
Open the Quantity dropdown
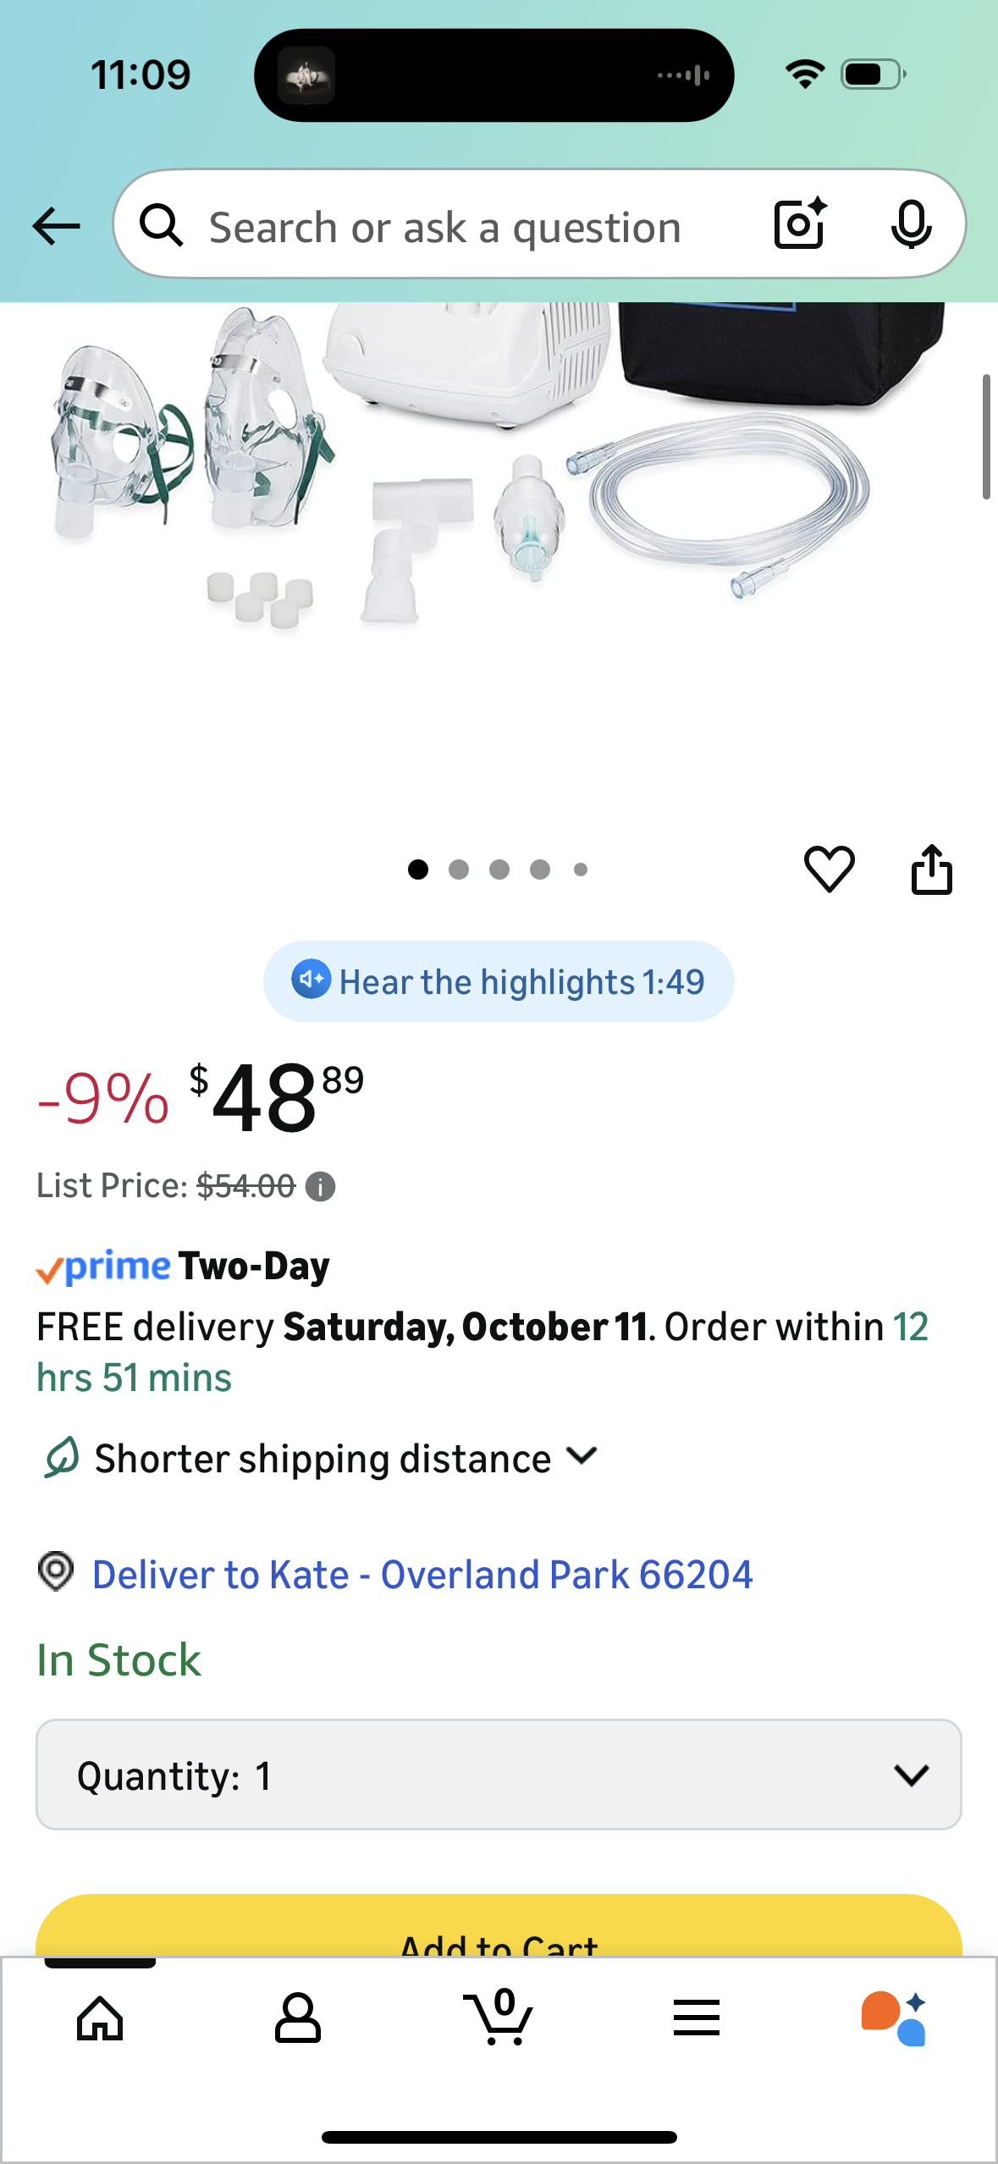pos(499,1775)
